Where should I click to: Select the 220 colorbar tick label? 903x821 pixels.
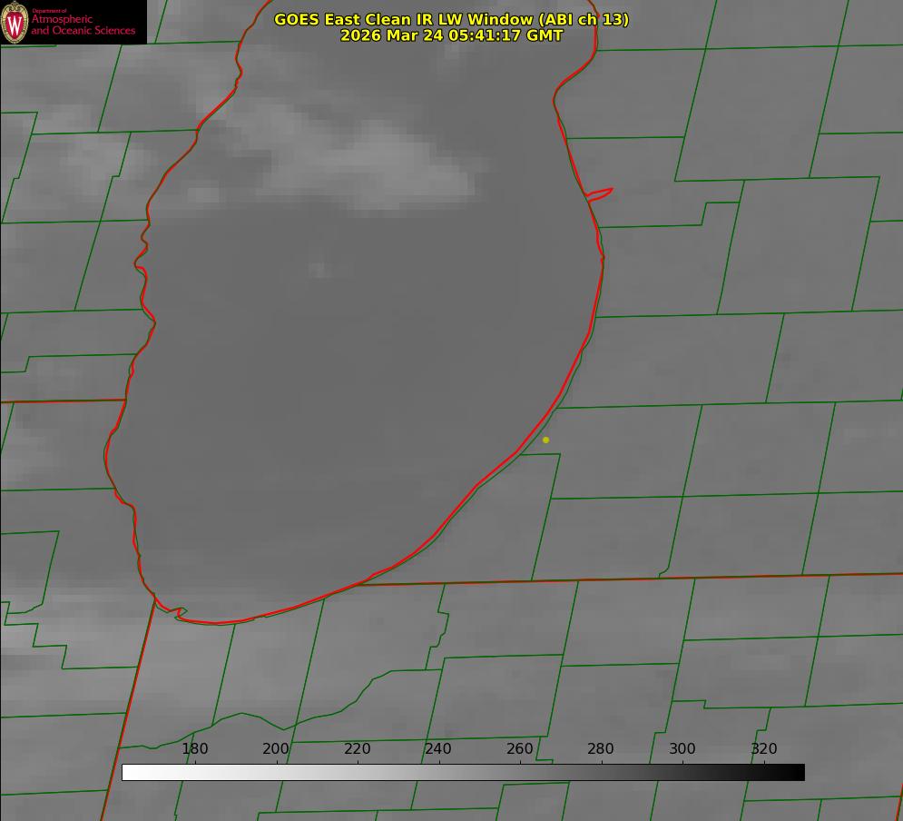[x=357, y=748]
